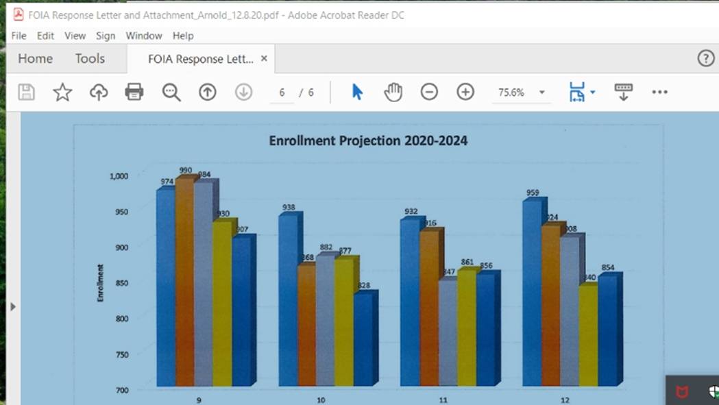Screen dimensions: 719x405
Task: Open the Window menu
Action: coord(143,36)
